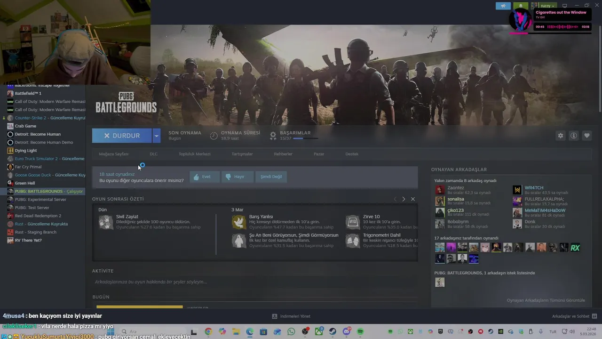Open the Pazar tab
This screenshot has width=602, height=339.
[319, 154]
